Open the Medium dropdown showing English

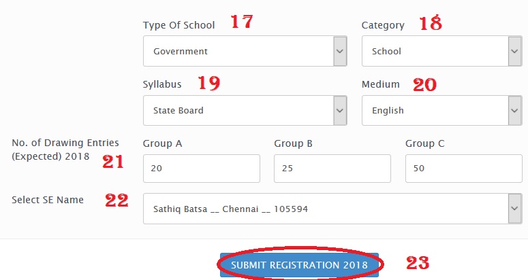(x=441, y=110)
